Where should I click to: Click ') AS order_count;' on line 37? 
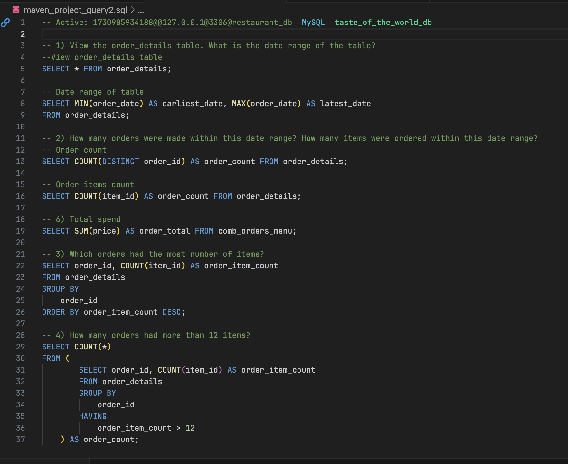point(100,440)
